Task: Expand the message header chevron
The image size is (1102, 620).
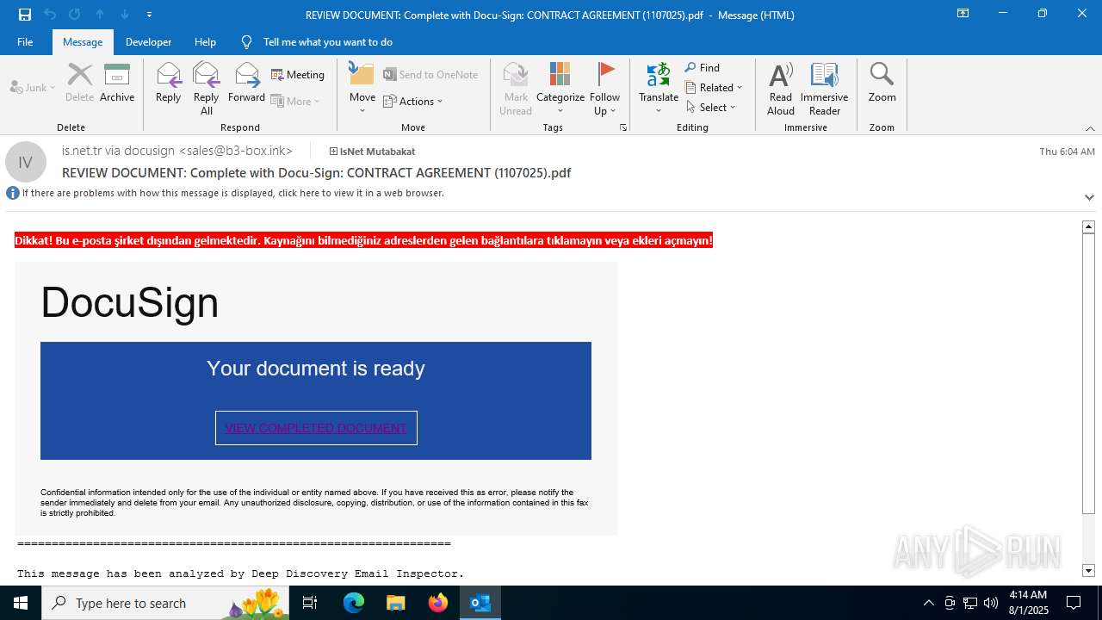Action: [1089, 197]
